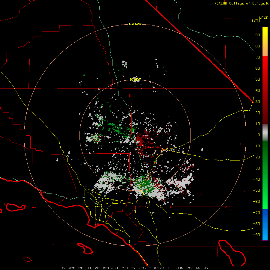Pick the light blue segment near -90
Screen dimensions: 270x270
coord(265,234)
